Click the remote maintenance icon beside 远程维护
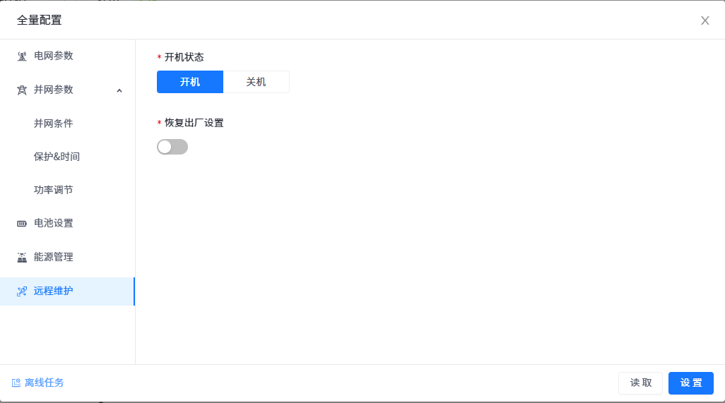Screen dimensions: 725x403 pyautogui.click(x=22, y=291)
